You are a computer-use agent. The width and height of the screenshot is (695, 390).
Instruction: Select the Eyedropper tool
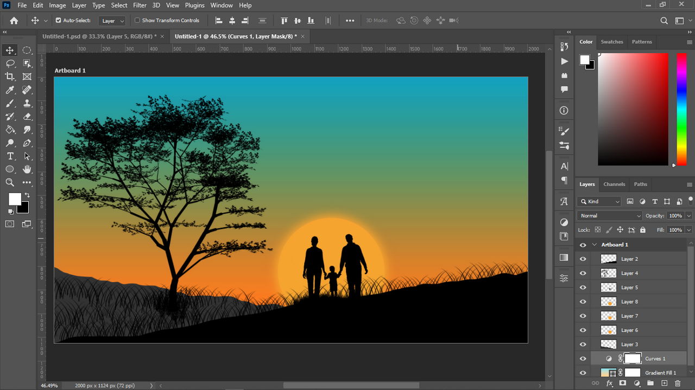click(x=10, y=90)
